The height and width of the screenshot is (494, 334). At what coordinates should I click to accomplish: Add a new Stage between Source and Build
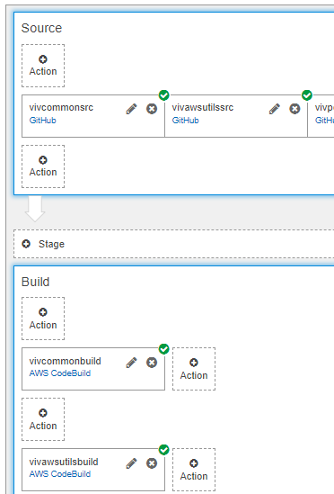pos(173,244)
